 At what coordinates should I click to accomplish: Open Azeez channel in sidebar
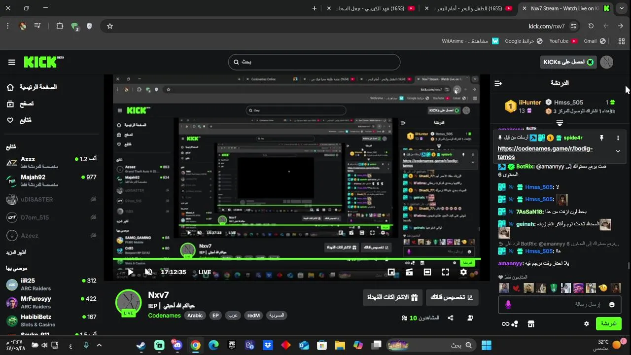51,236
